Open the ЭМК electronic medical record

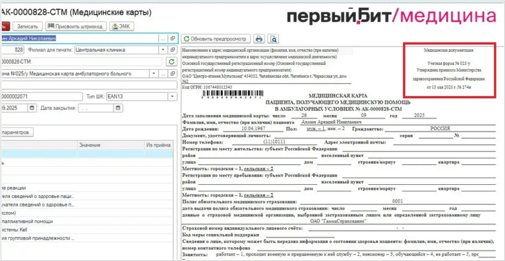pyautogui.click(x=122, y=26)
